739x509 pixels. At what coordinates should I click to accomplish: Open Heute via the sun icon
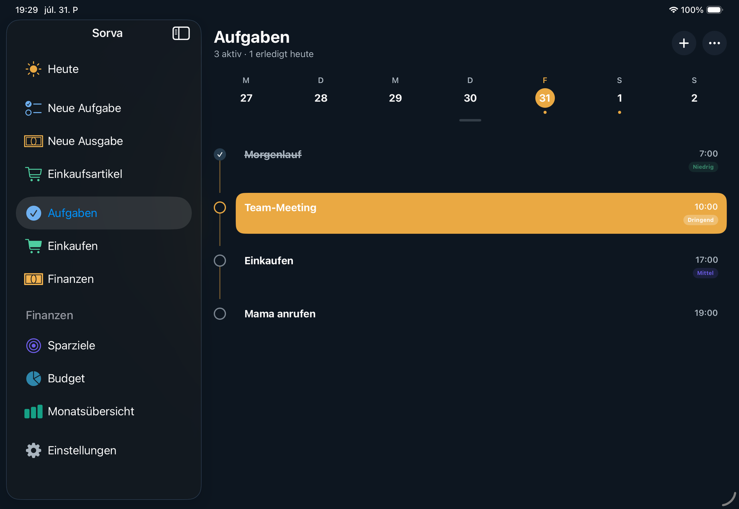[x=33, y=69]
